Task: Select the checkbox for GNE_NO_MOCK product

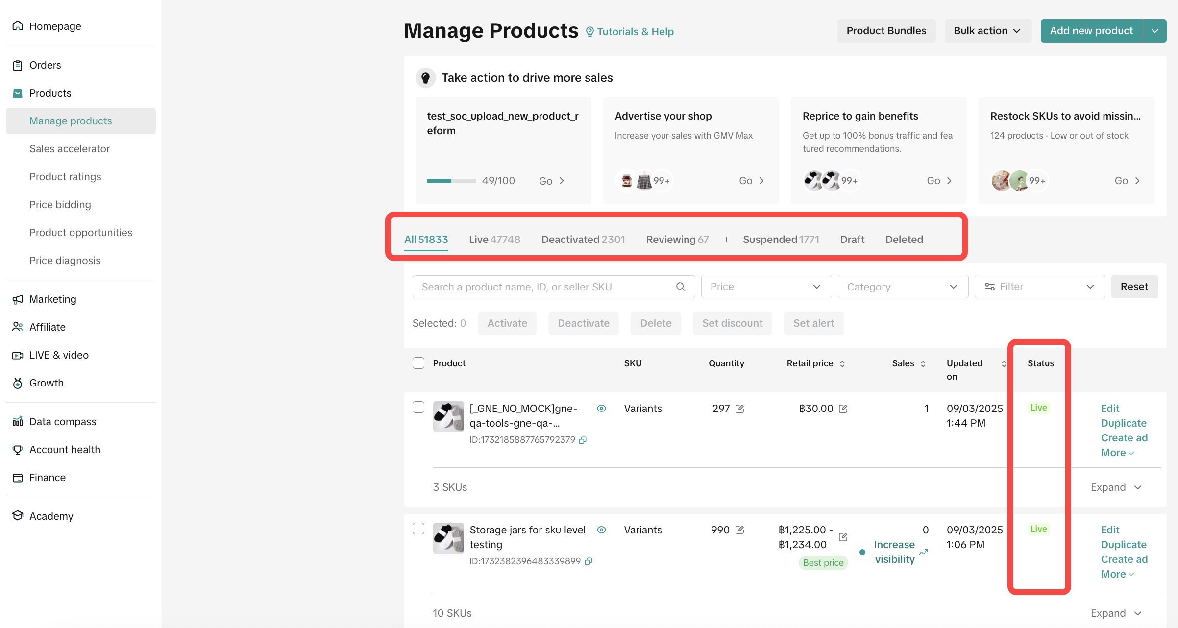Action: [418, 407]
